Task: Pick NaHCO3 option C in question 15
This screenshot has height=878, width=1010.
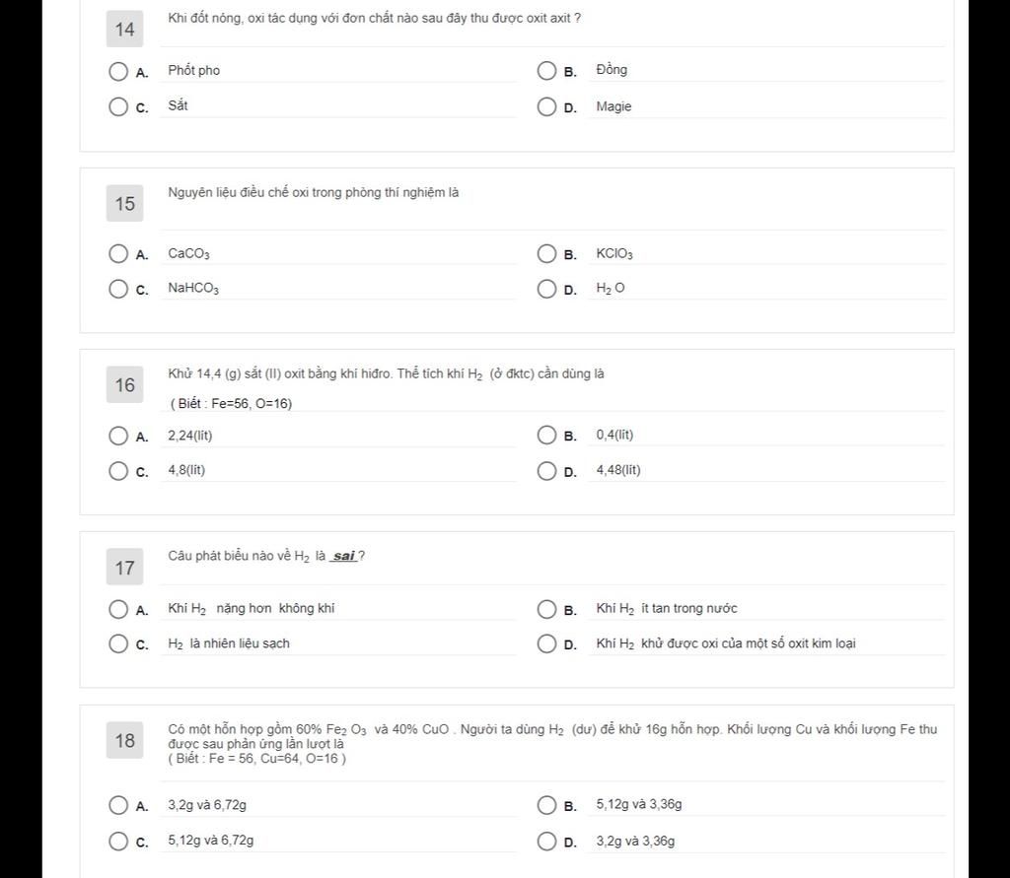Action: pyautogui.click(x=118, y=289)
